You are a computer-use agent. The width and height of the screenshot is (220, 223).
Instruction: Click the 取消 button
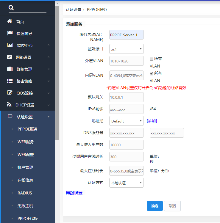(x=172, y=206)
